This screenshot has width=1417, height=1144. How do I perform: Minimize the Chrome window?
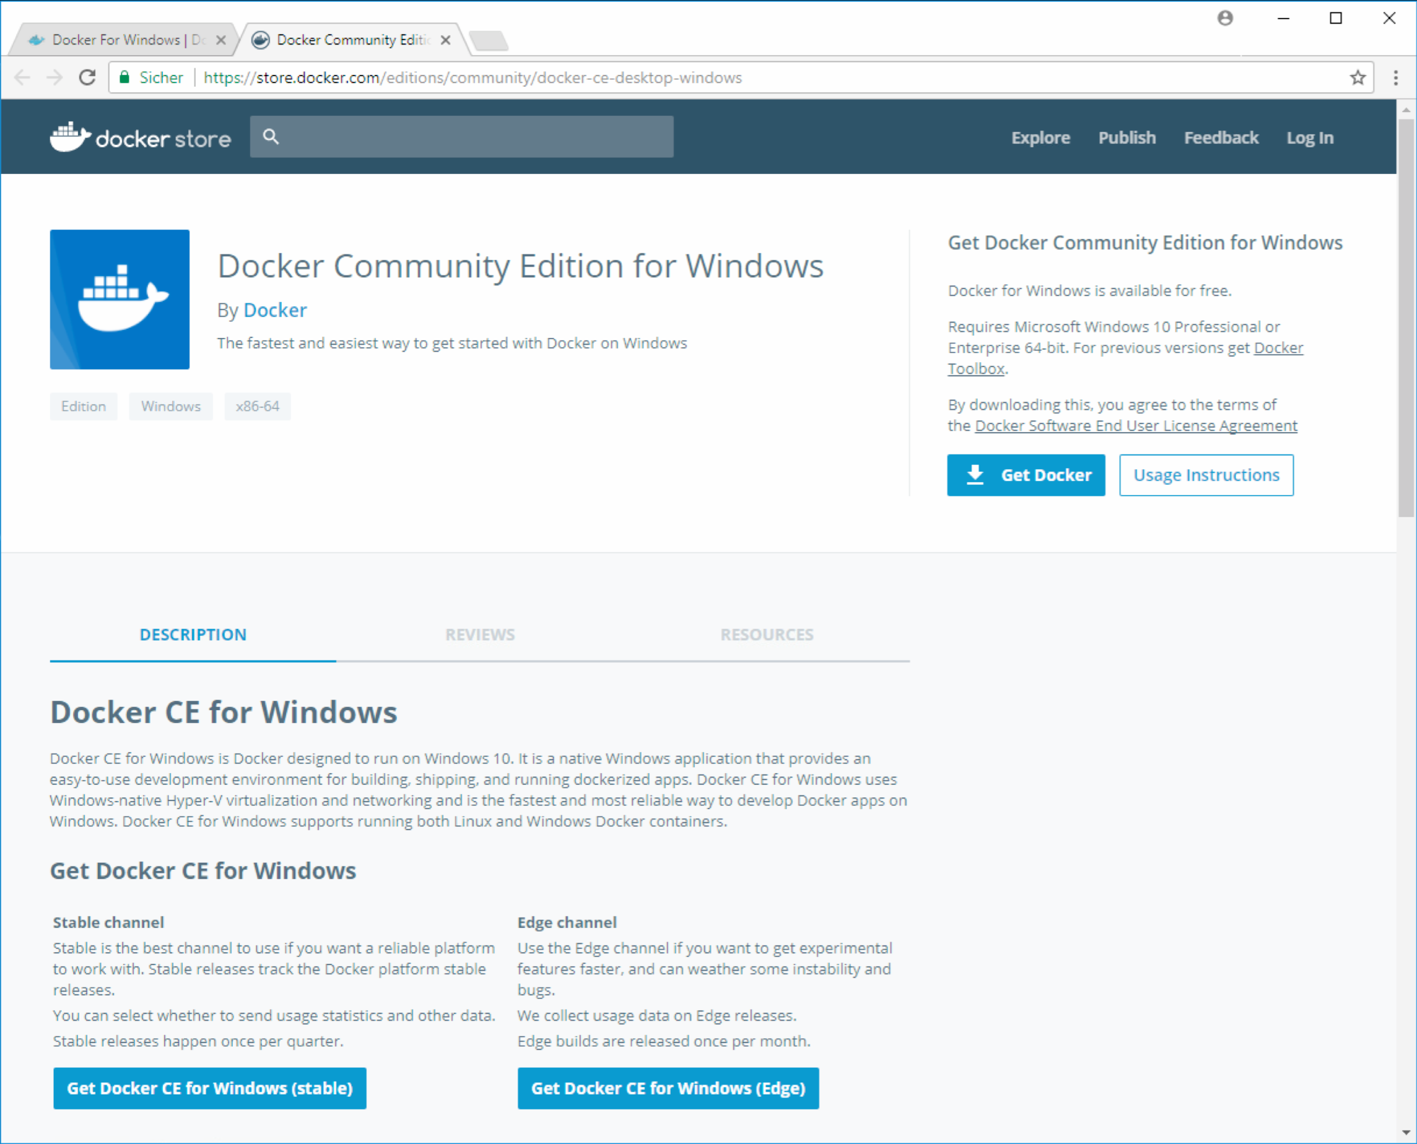coord(1283,19)
